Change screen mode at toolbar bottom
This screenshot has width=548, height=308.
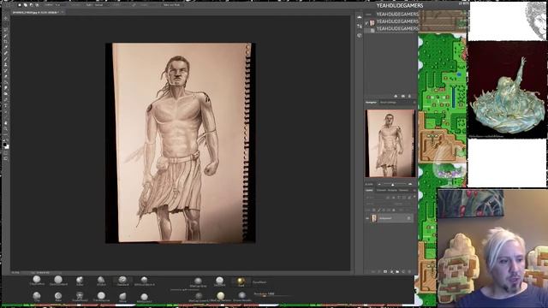point(6,158)
